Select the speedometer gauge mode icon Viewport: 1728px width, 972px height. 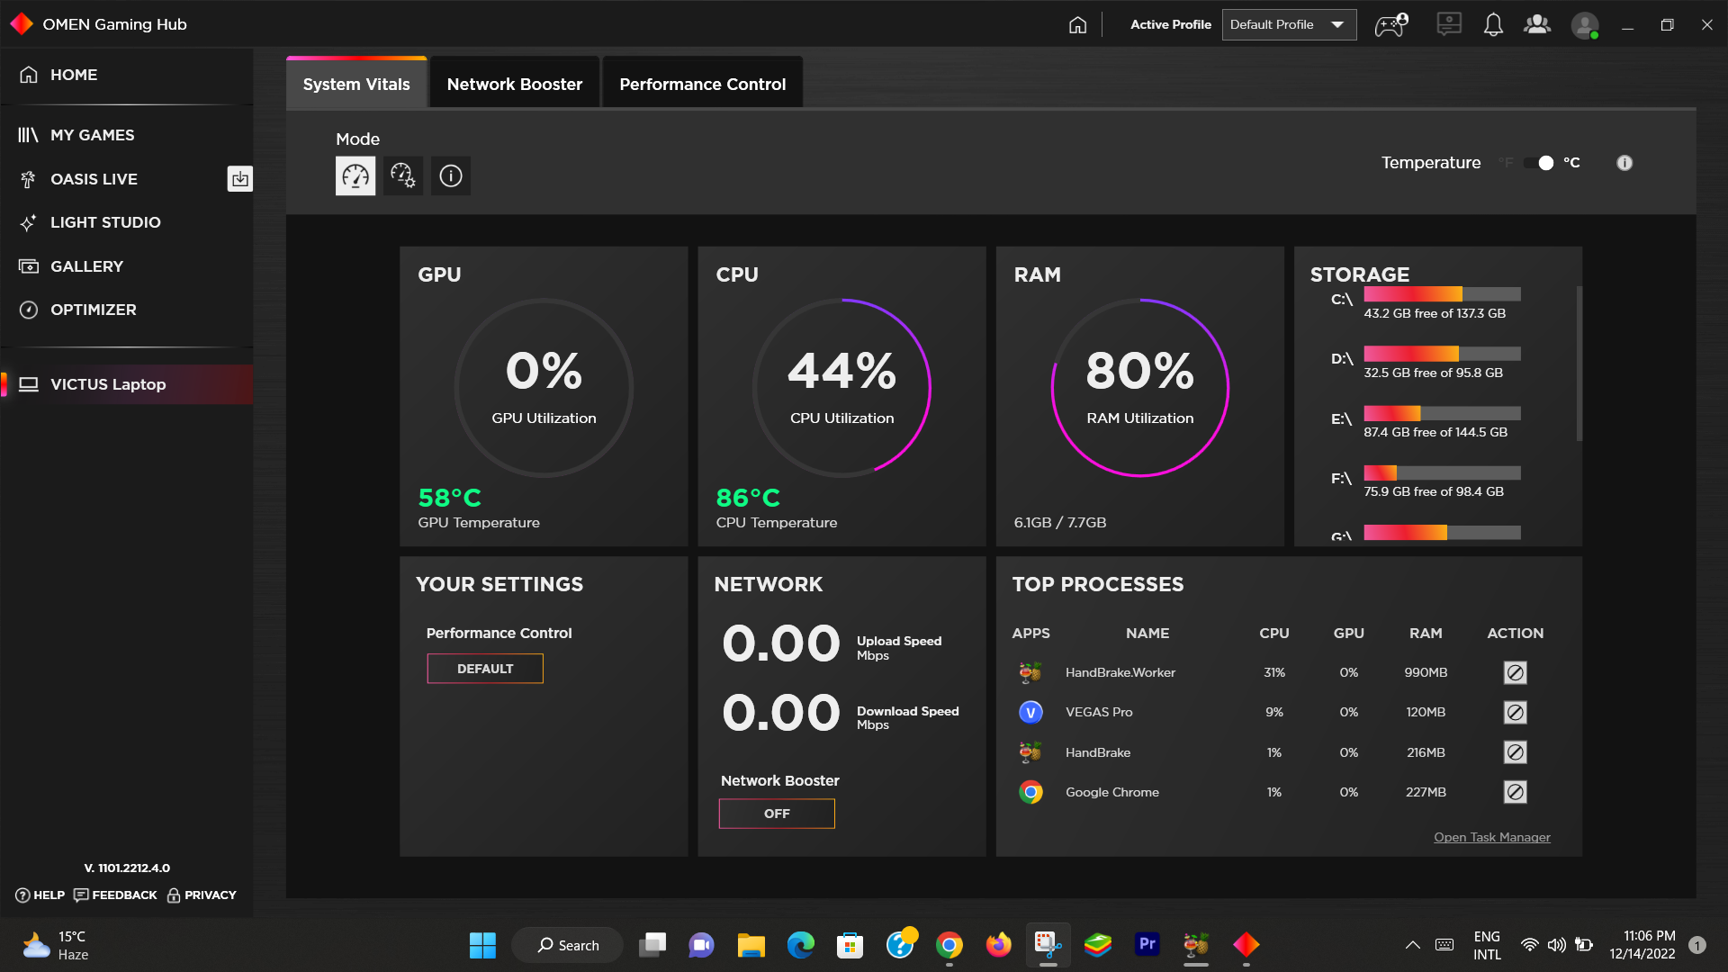click(355, 175)
